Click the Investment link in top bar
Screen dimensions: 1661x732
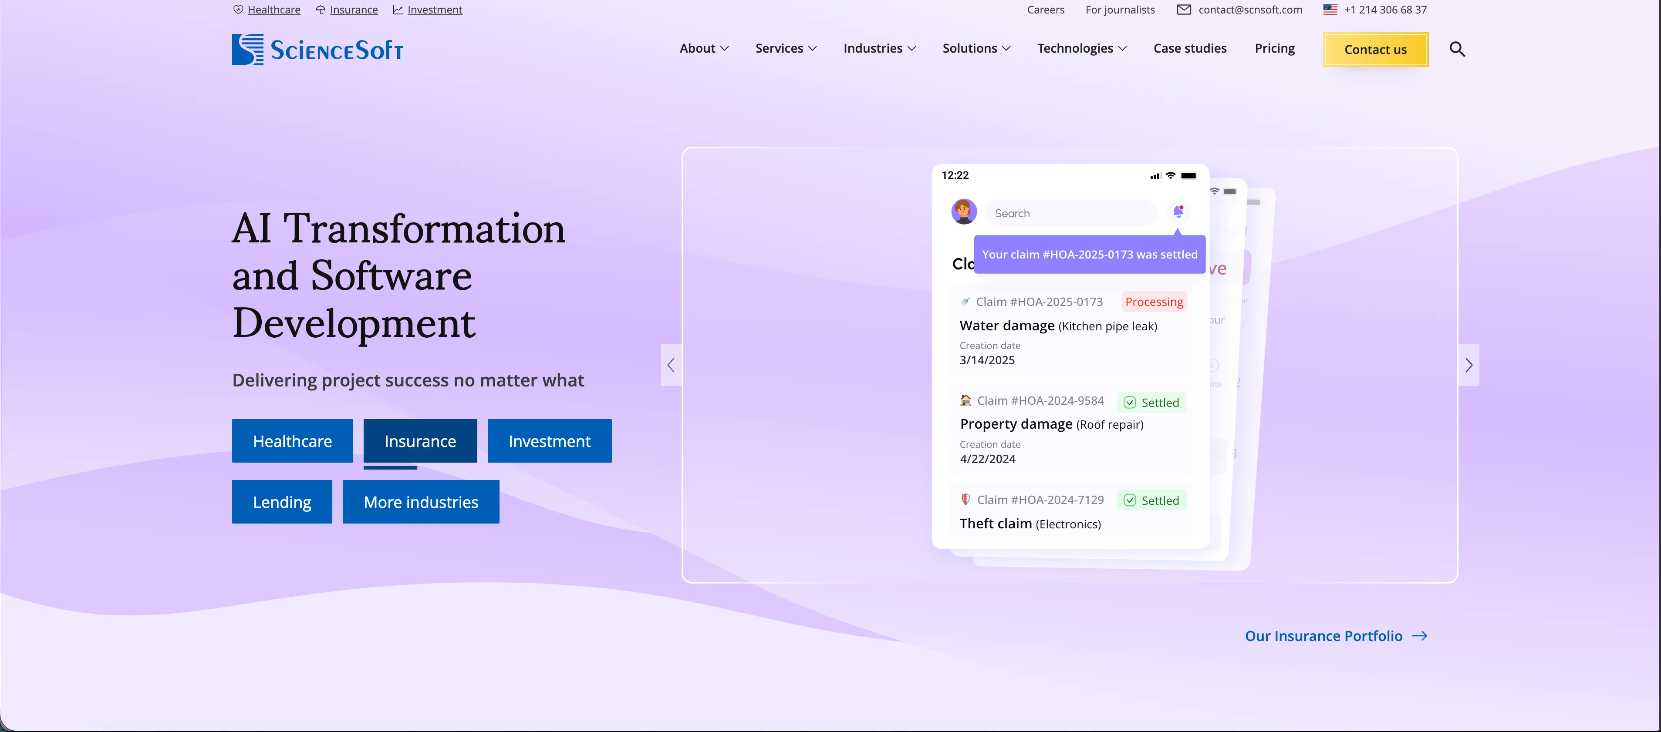(x=435, y=10)
